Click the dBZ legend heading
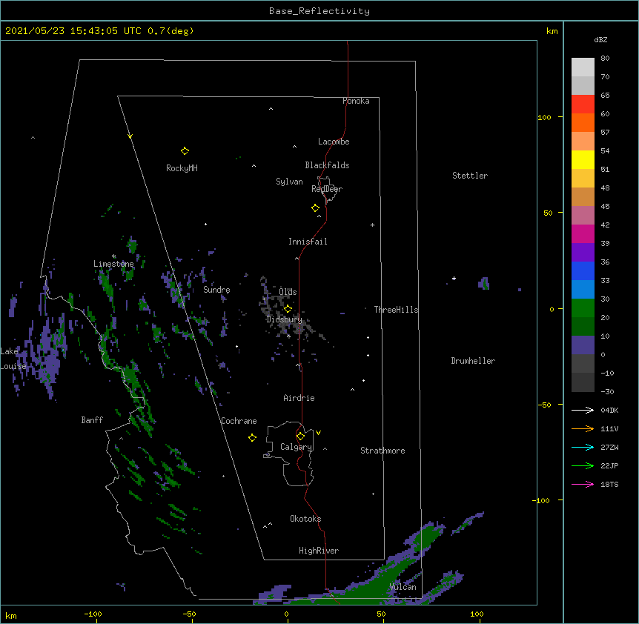This screenshot has width=639, height=624. coord(600,39)
